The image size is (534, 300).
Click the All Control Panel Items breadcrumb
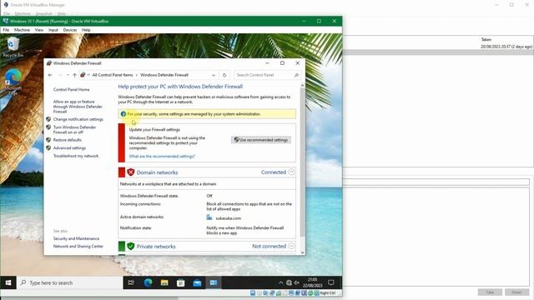pos(113,75)
